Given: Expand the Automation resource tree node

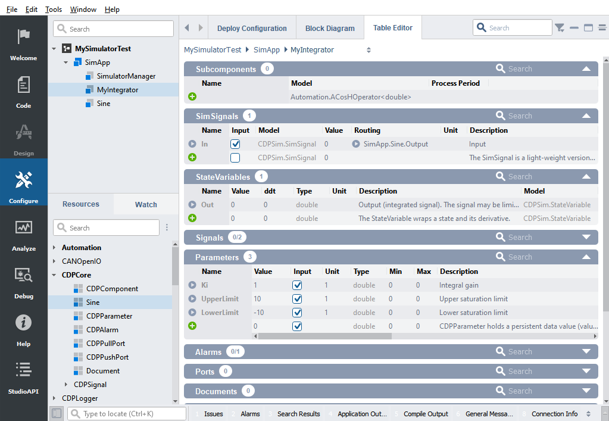Looking at the screenshot, I should click(x=54, y=248).
